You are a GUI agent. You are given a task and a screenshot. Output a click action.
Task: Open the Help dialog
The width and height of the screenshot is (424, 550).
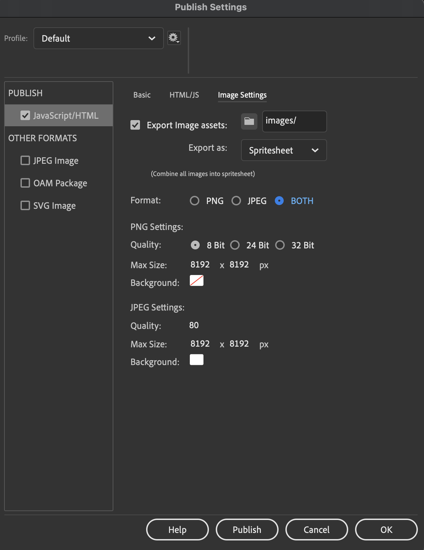coord(177,529)
